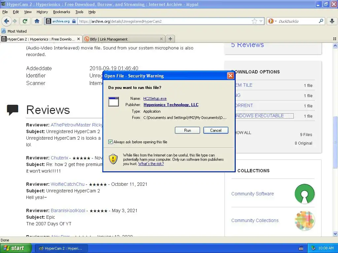Click the page scrollbar down arrow

[x=335, y=234]
